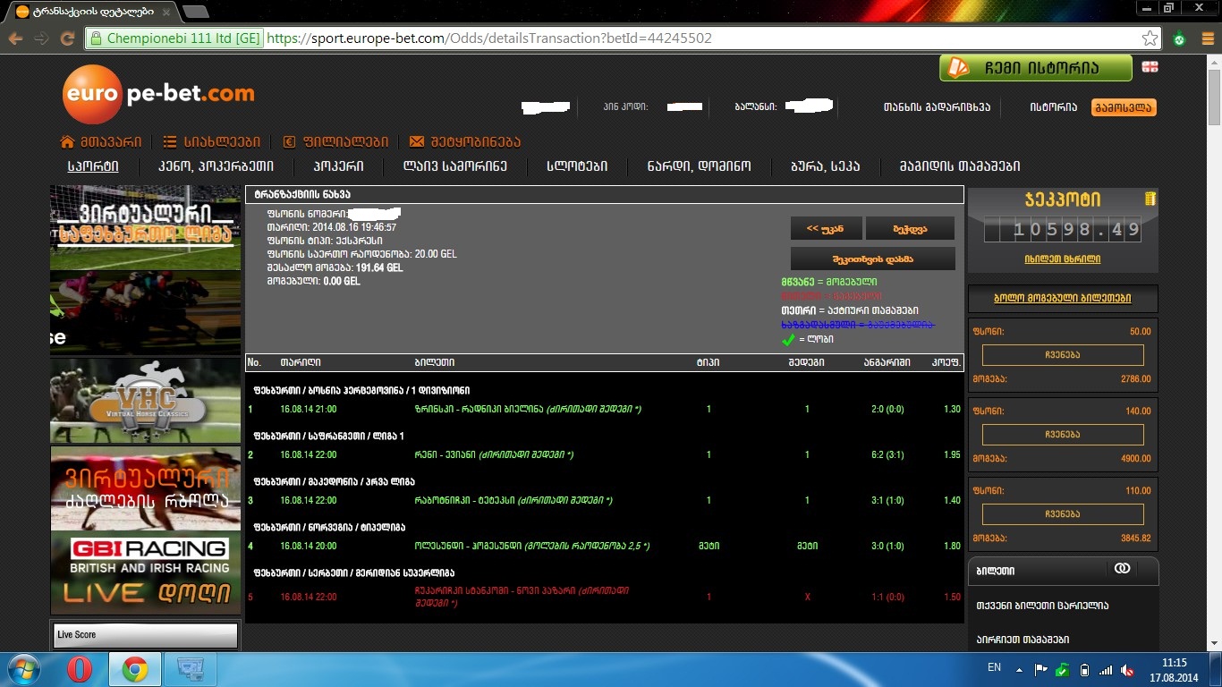Click the Home house icon (მთავარი)
This screenshot has width=1222, height=687.
pos(67,141)
